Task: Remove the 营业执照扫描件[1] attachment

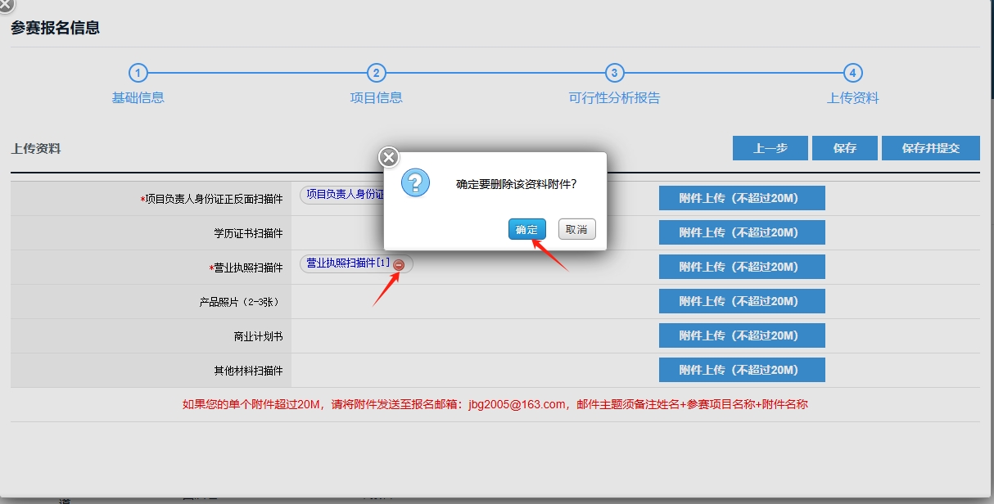Action: 399,264
